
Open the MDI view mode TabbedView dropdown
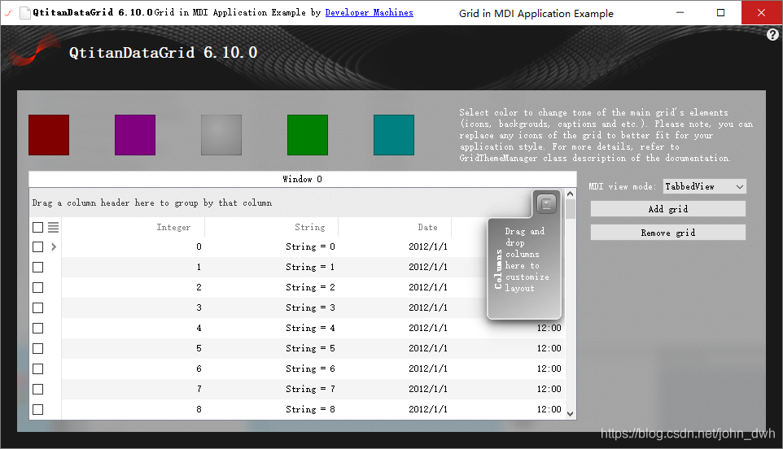pos(704,186)
